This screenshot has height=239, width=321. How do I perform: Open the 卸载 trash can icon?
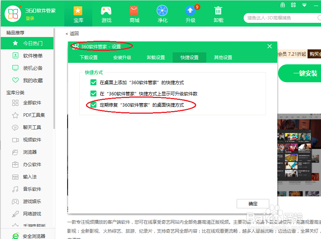(219, 14)
